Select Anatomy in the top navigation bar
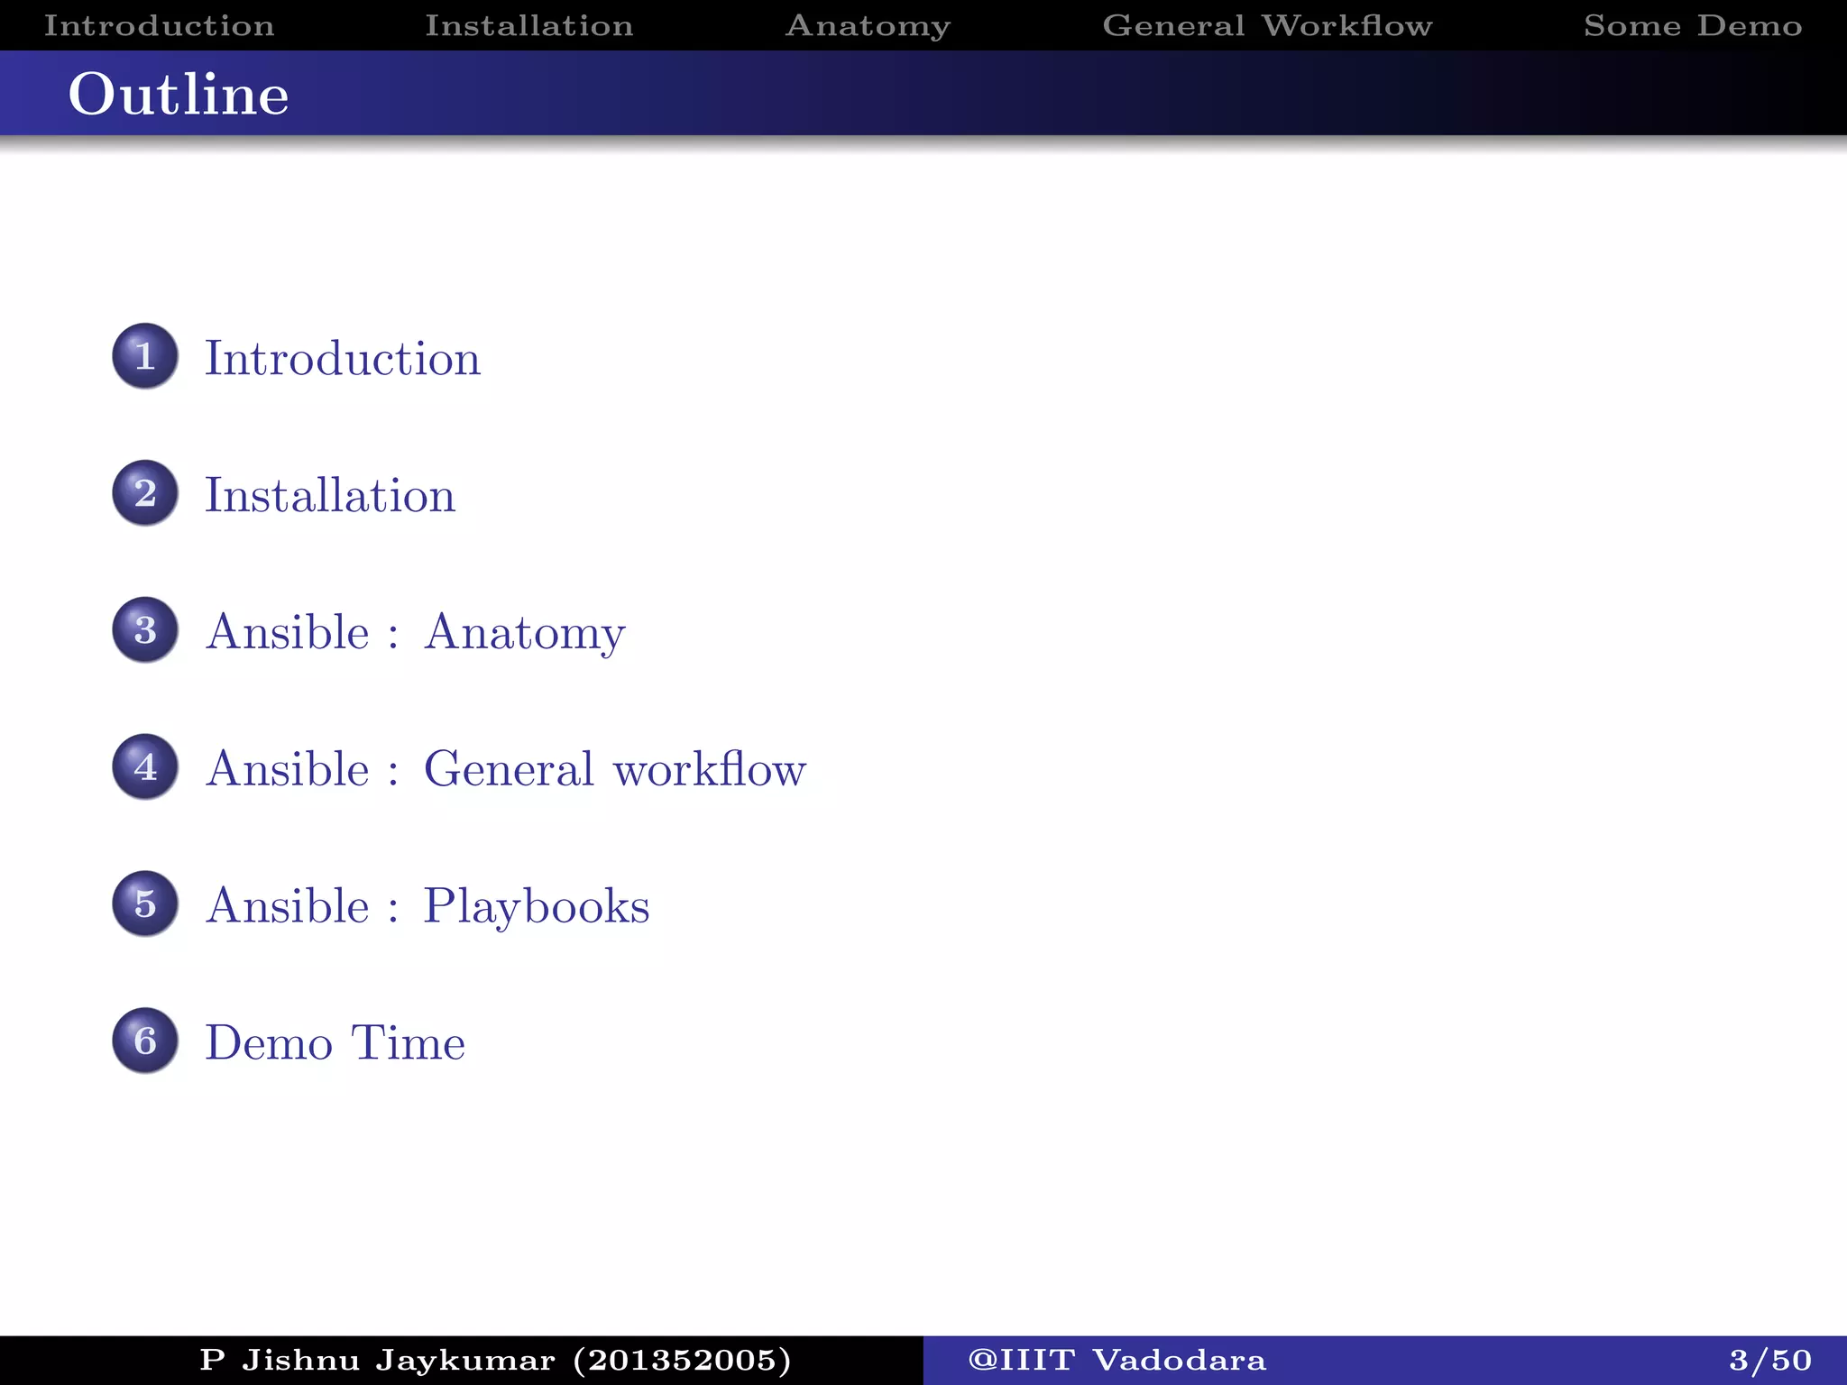 pos(868,26)
